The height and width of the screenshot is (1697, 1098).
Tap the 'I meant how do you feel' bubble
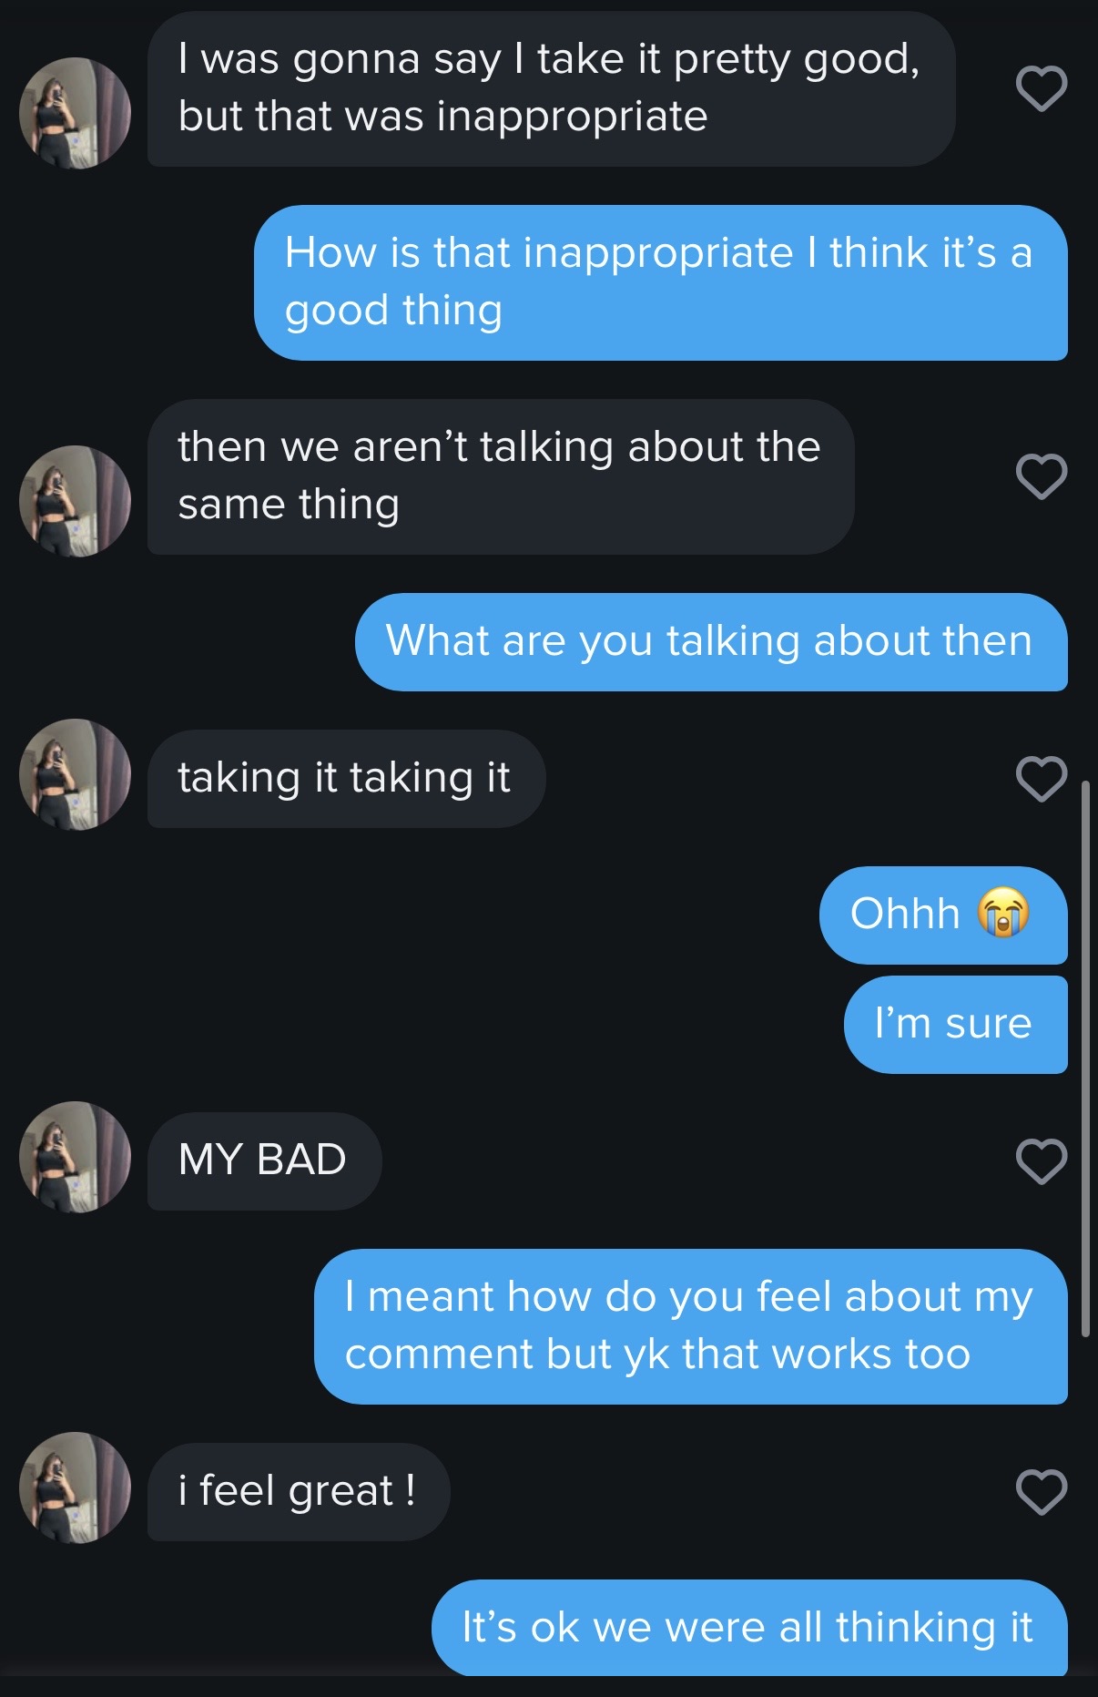(689, 1325)
